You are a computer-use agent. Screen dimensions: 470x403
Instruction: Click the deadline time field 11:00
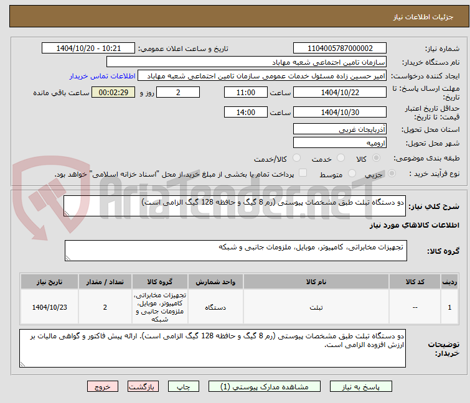[245, 92]
